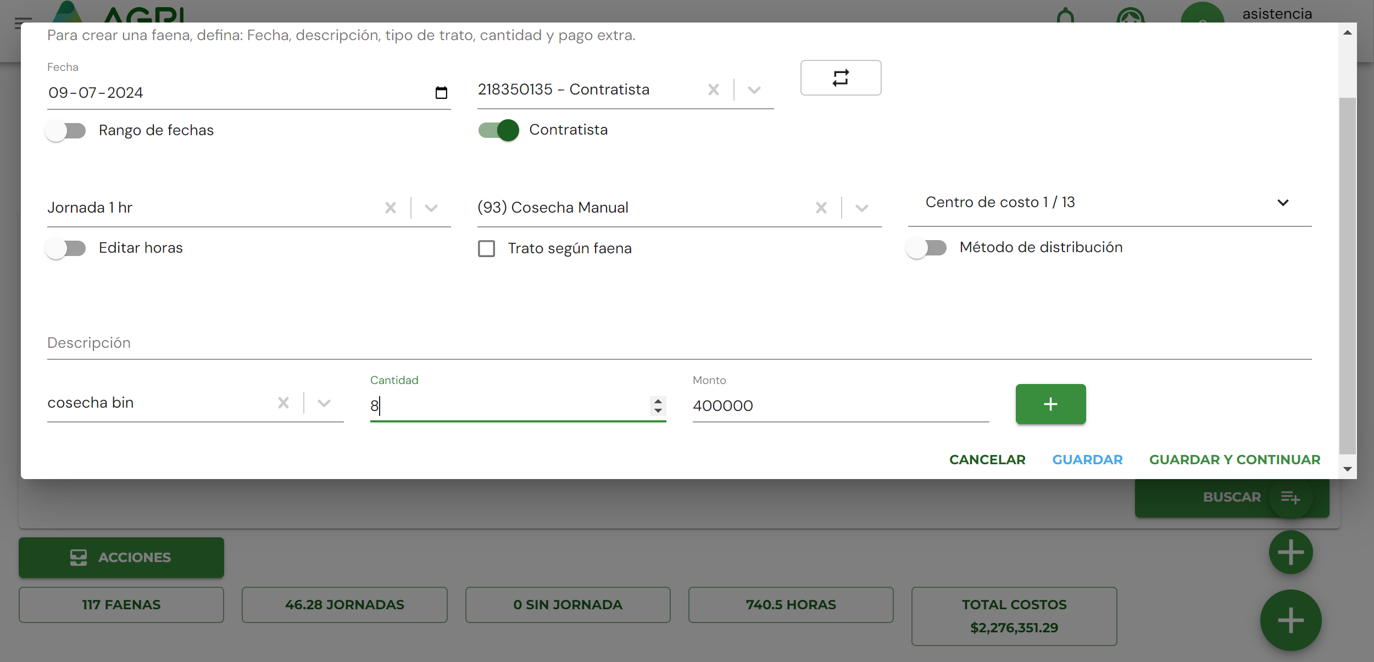
Task: Increase Cantidad with the up stepper arrow
Action: (658, 401)
